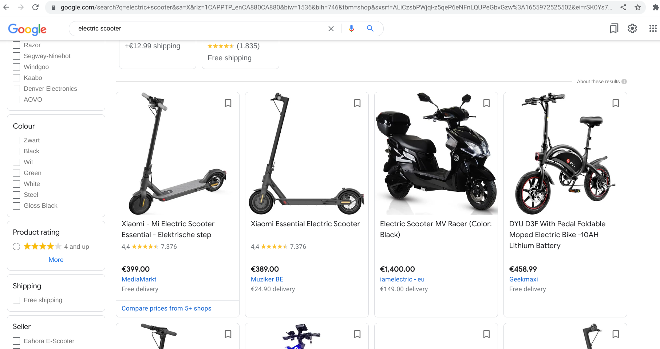The image size is (660, 349).
Task: Bookmark the Electric Scooter MV Racer
Action: click(x=486, y=103)
